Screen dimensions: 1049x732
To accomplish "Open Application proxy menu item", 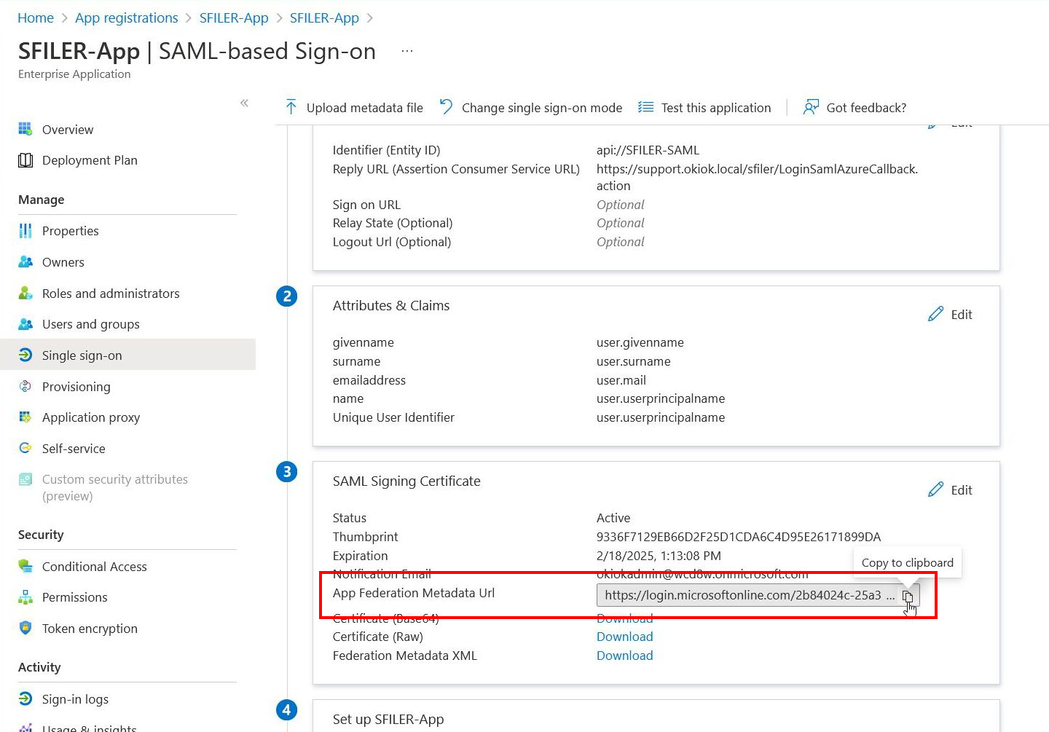I will (91, 417).
